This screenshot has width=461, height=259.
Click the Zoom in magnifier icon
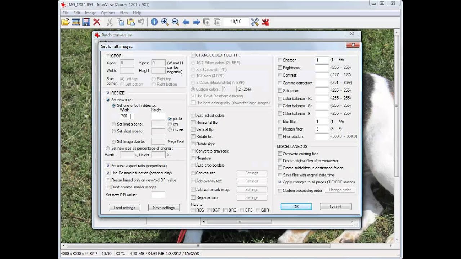(165, 22)
